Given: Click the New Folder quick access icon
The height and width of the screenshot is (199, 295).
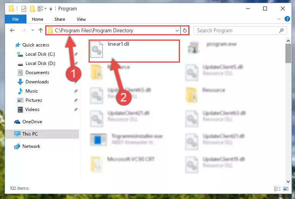Looking at the screenshot, I should point(32,9).
